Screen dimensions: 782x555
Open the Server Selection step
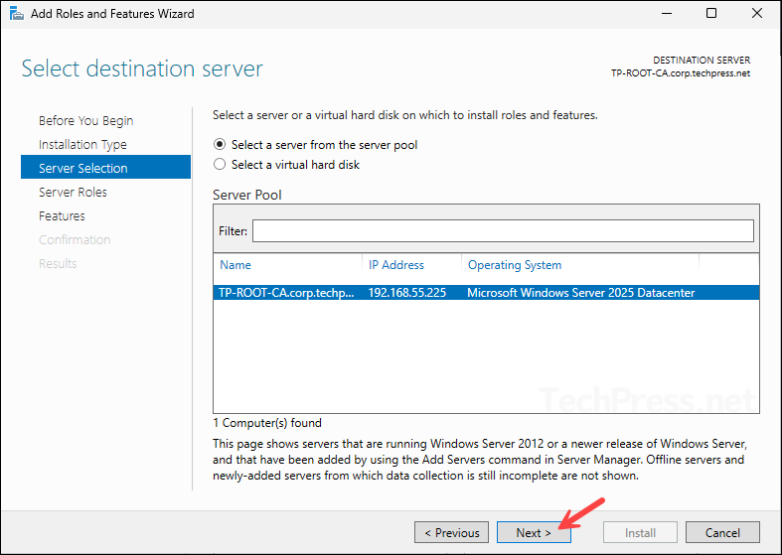pyautogui.click(x=105, y=167)
